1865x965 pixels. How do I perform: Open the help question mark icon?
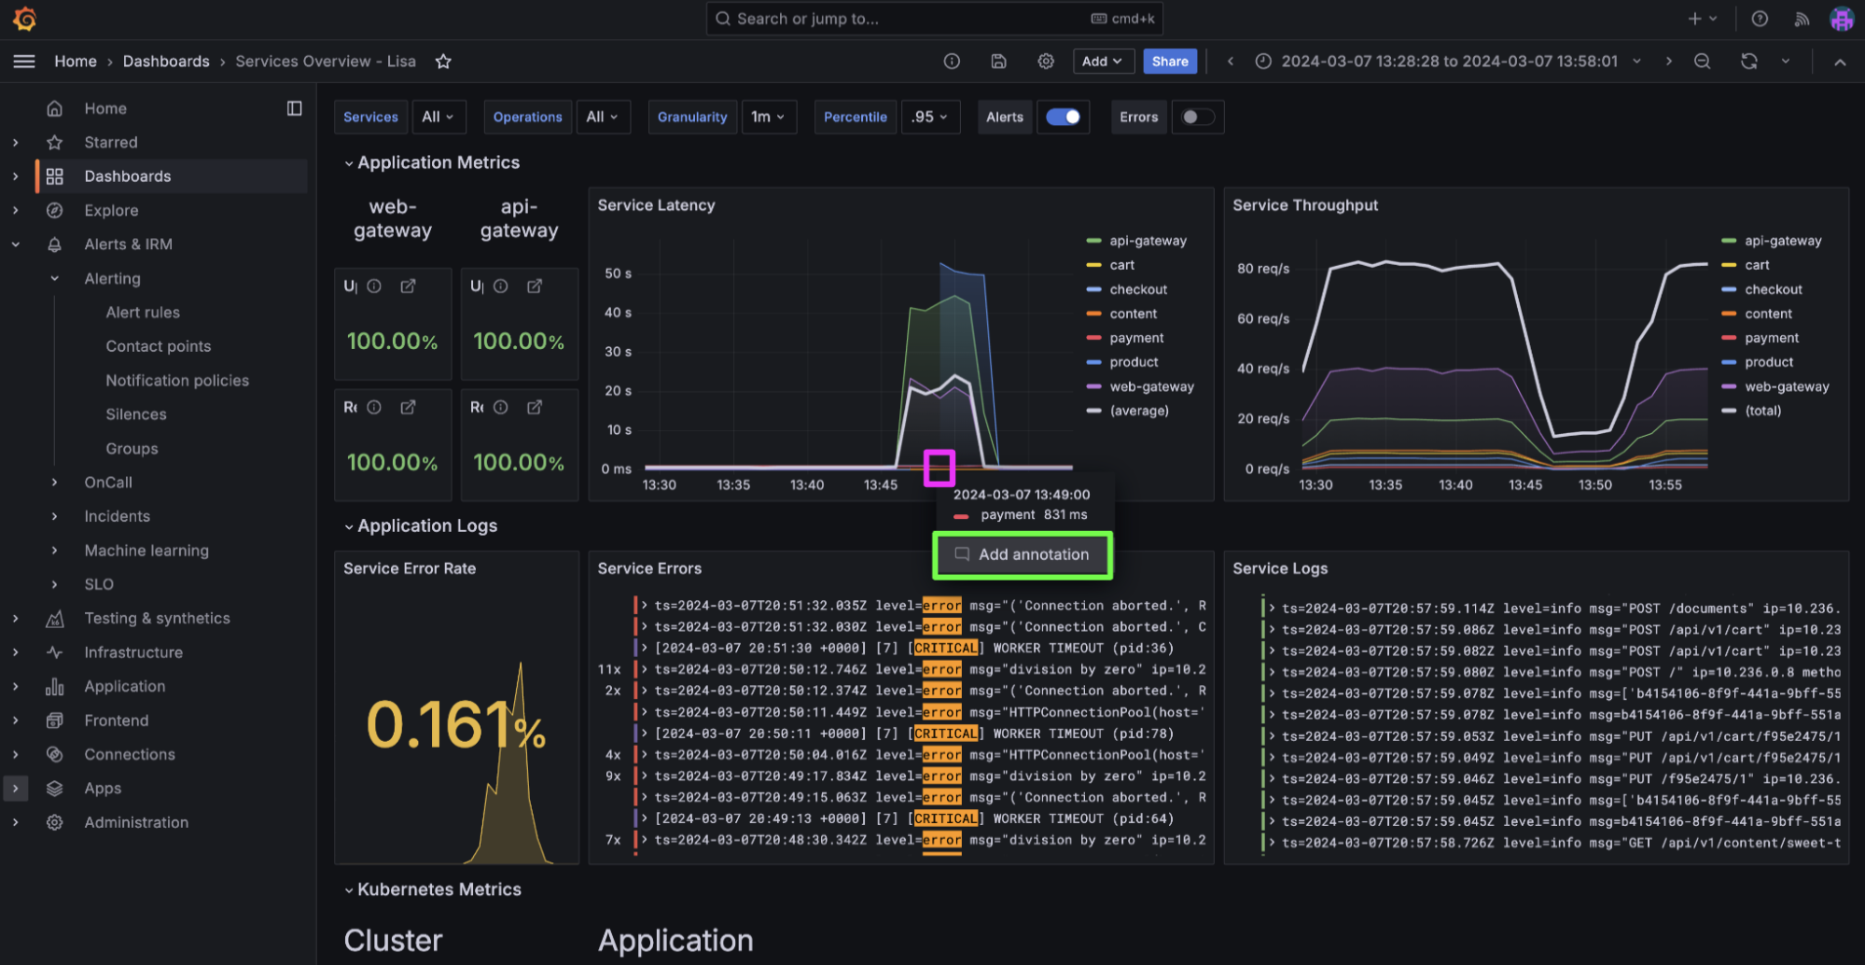point(1759,19)
